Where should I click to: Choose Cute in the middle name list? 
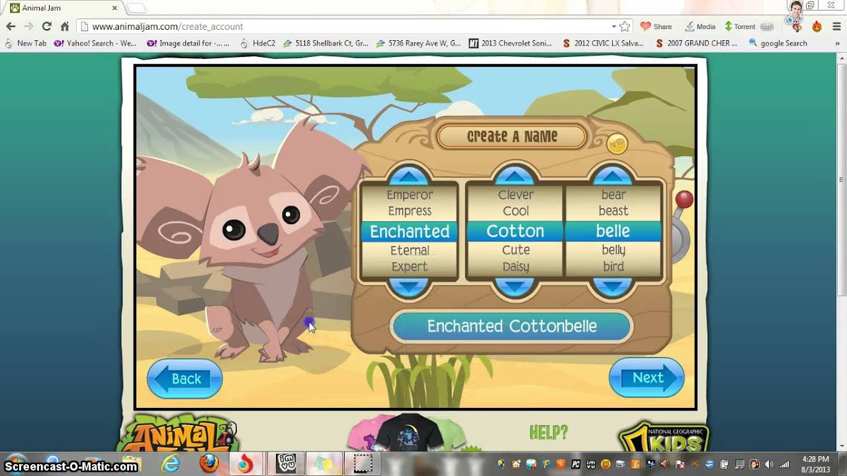click(515, 251)
